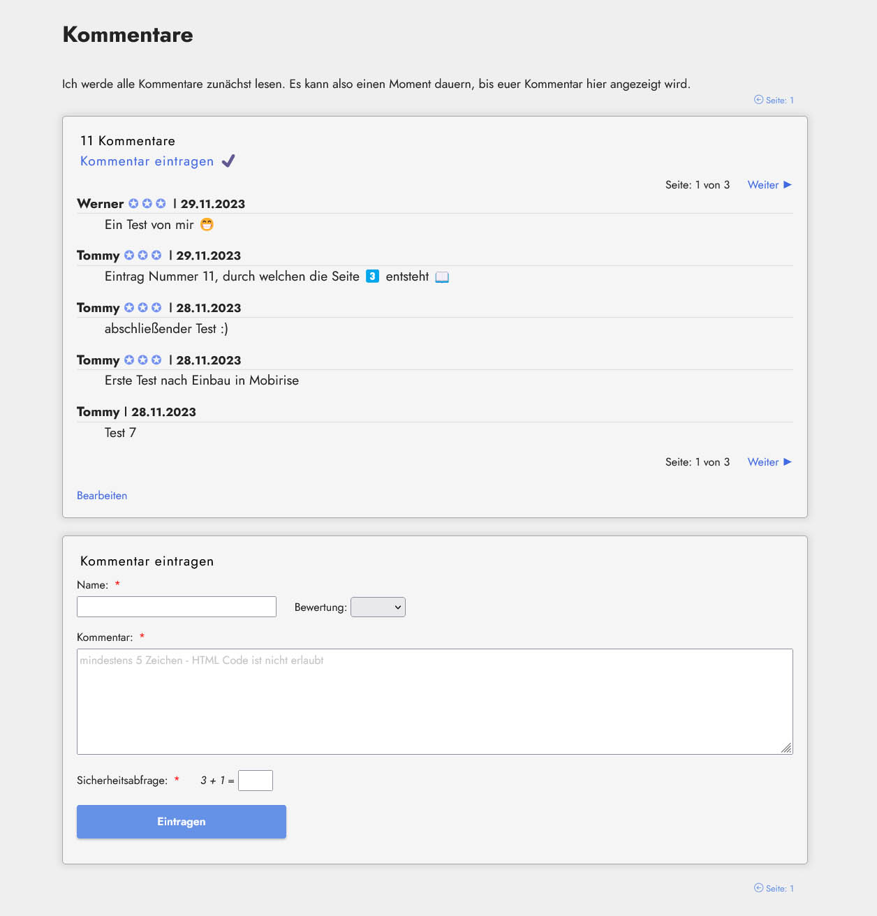Viewport: 877px width, 916px height.
Task: Click the star rating on the 29.11.2023 Tommy comment
Action: click(143, 256)
